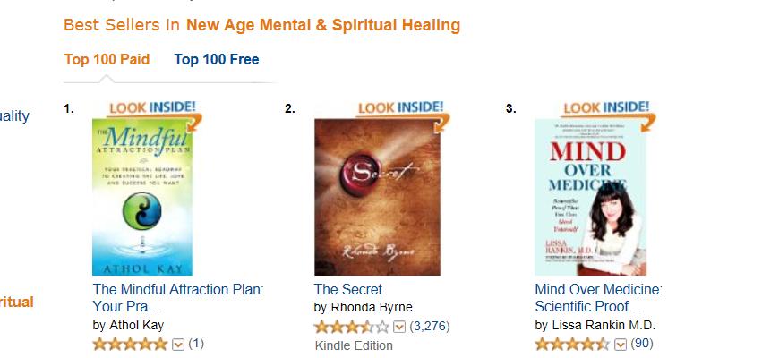
Task: Switch to the Top 100 Free tab
Action: click(x=216, y=60)
